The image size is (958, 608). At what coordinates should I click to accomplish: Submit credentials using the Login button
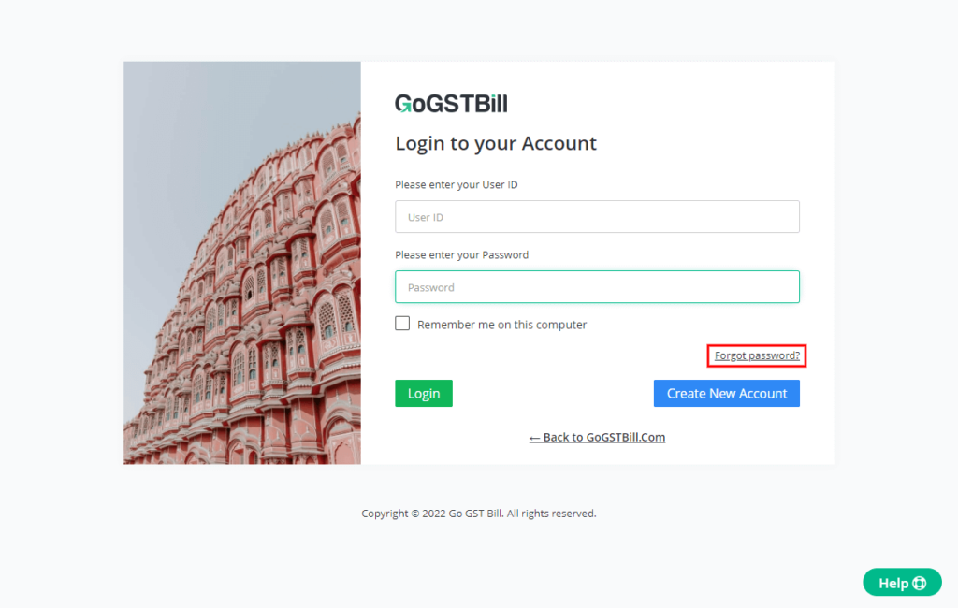[423, 393]
